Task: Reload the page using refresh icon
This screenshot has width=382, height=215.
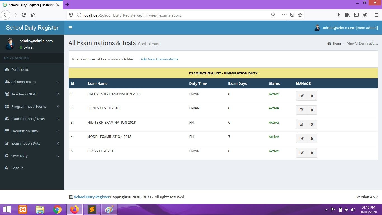Action: coord(24,15)
